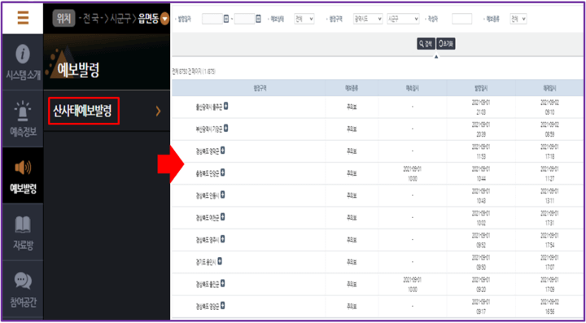586x323 pixels.
Task: Open 예보상태 전체 dropdown
Action: point(304,19)
